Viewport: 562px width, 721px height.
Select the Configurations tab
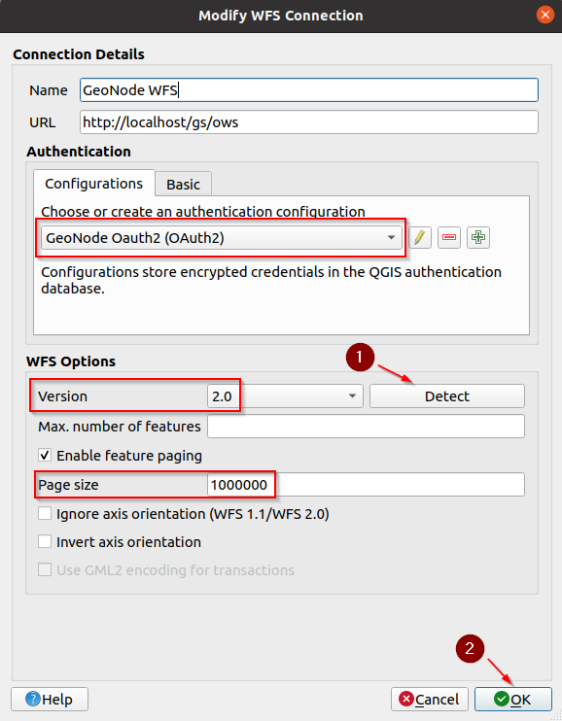tap(94, 184)
